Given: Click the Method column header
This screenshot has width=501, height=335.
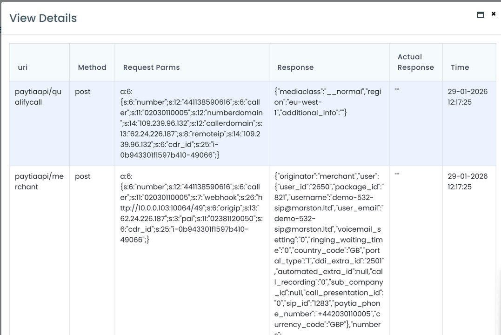Looking at the screenshot, I should 92,67.
